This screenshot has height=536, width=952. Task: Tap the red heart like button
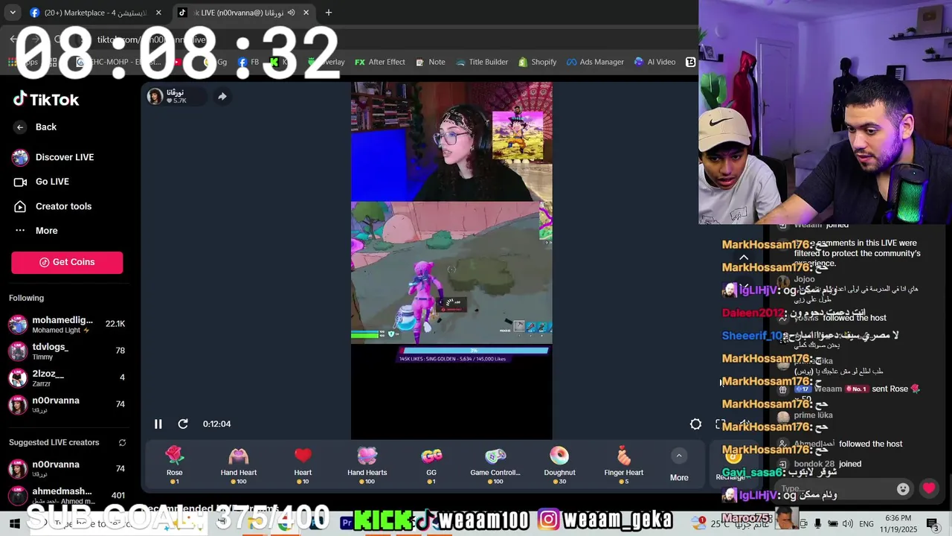(929, 488)
